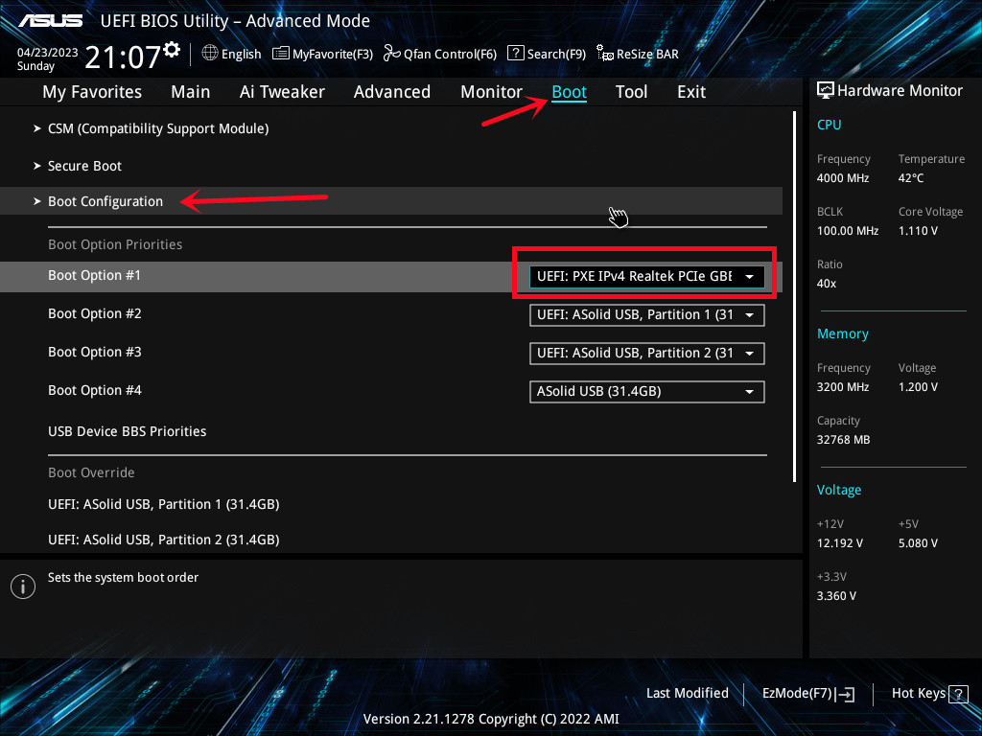The height and width of the screenshot is (736, 982).
Task: Open the Exit tab
Action: pos(691,92)
